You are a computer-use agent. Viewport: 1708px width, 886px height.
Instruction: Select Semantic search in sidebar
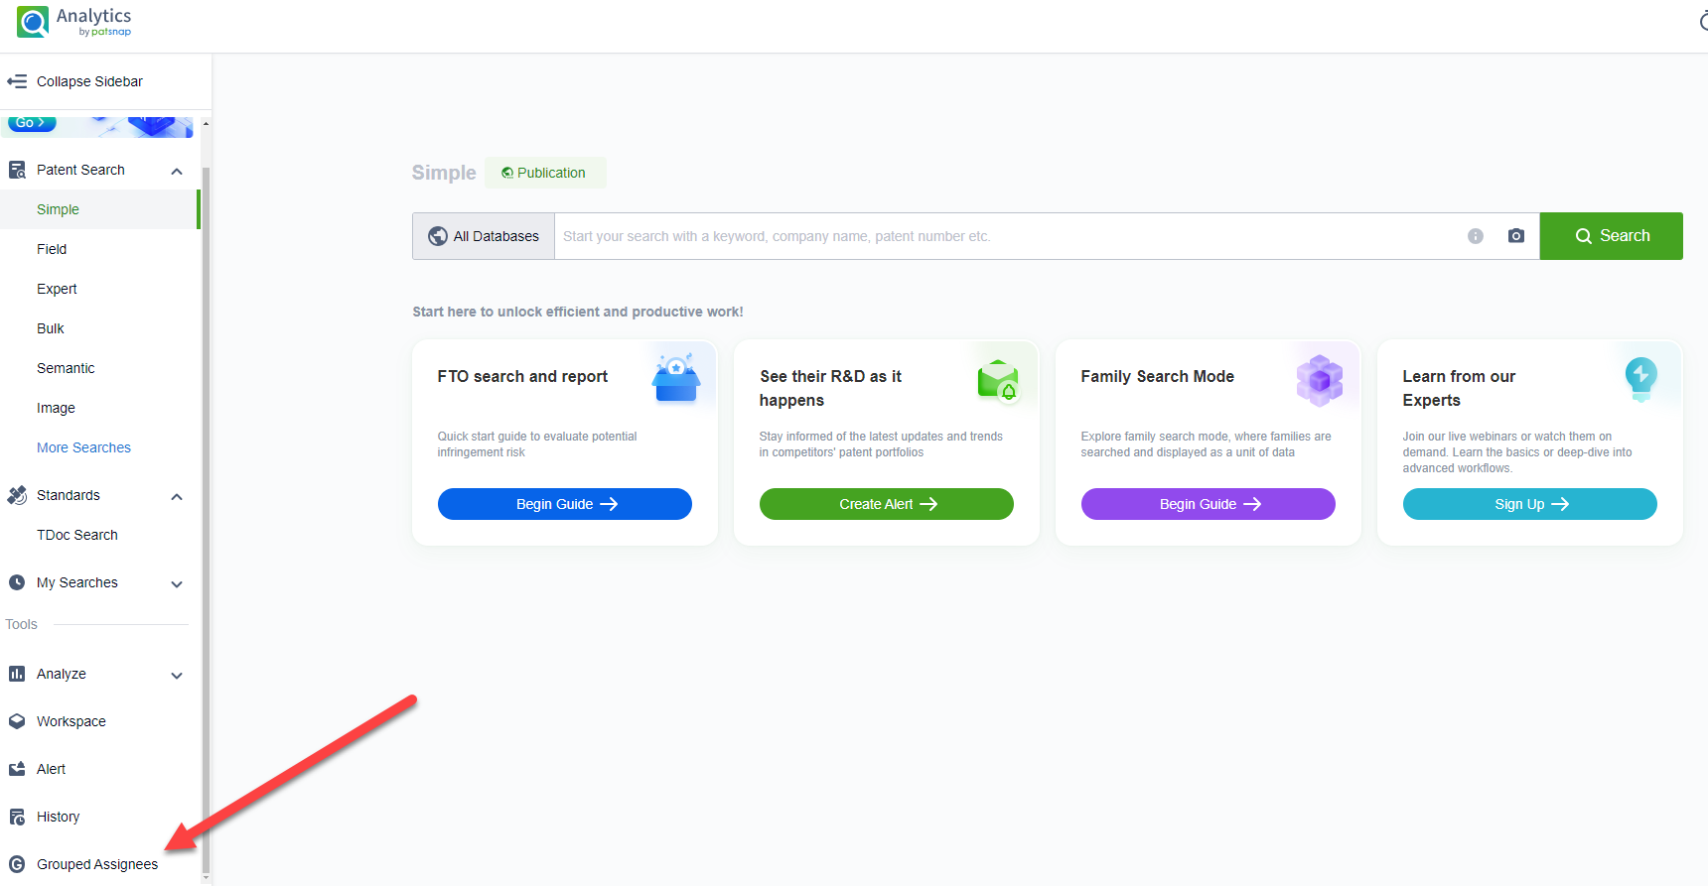tap(66, 368)
